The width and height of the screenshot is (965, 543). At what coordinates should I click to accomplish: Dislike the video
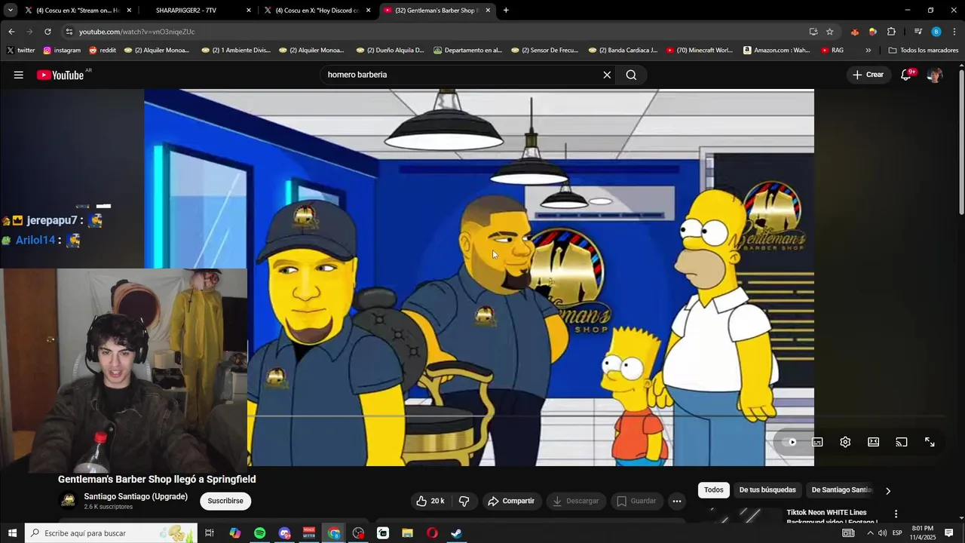coord(464,501)
